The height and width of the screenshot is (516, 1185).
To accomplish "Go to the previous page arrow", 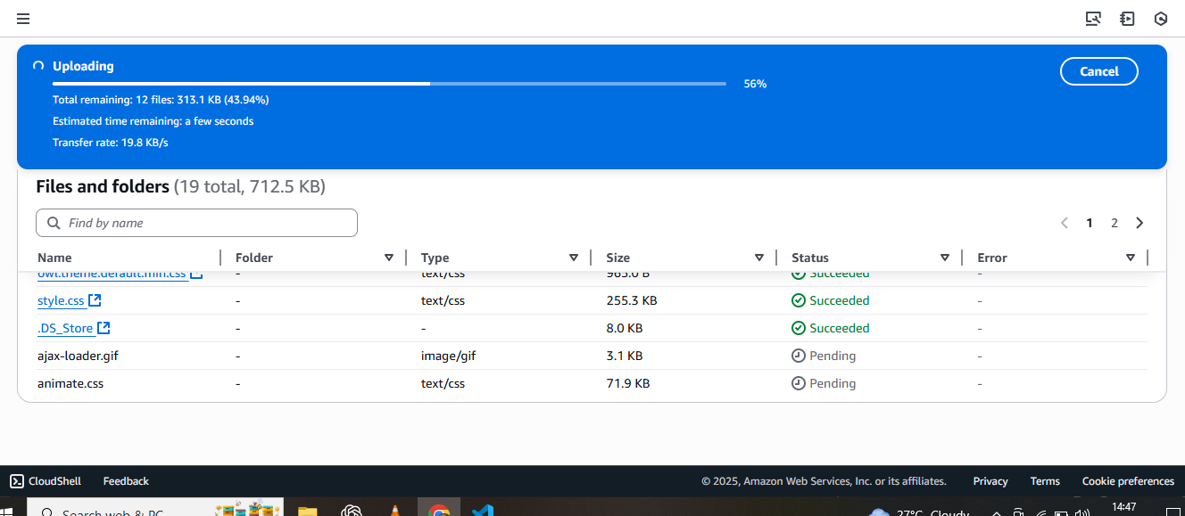I will (x=1065, y=223).
